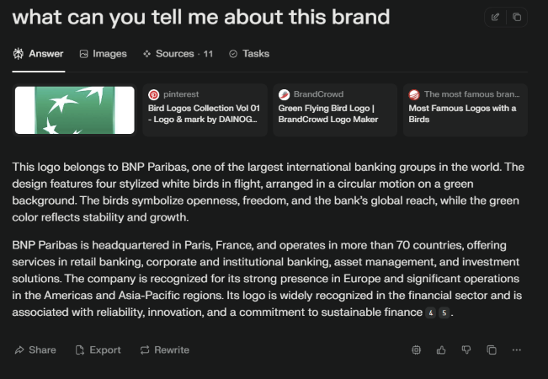
Task: Click the Share button
Action: pyautogui.click(x=35, y=350)
